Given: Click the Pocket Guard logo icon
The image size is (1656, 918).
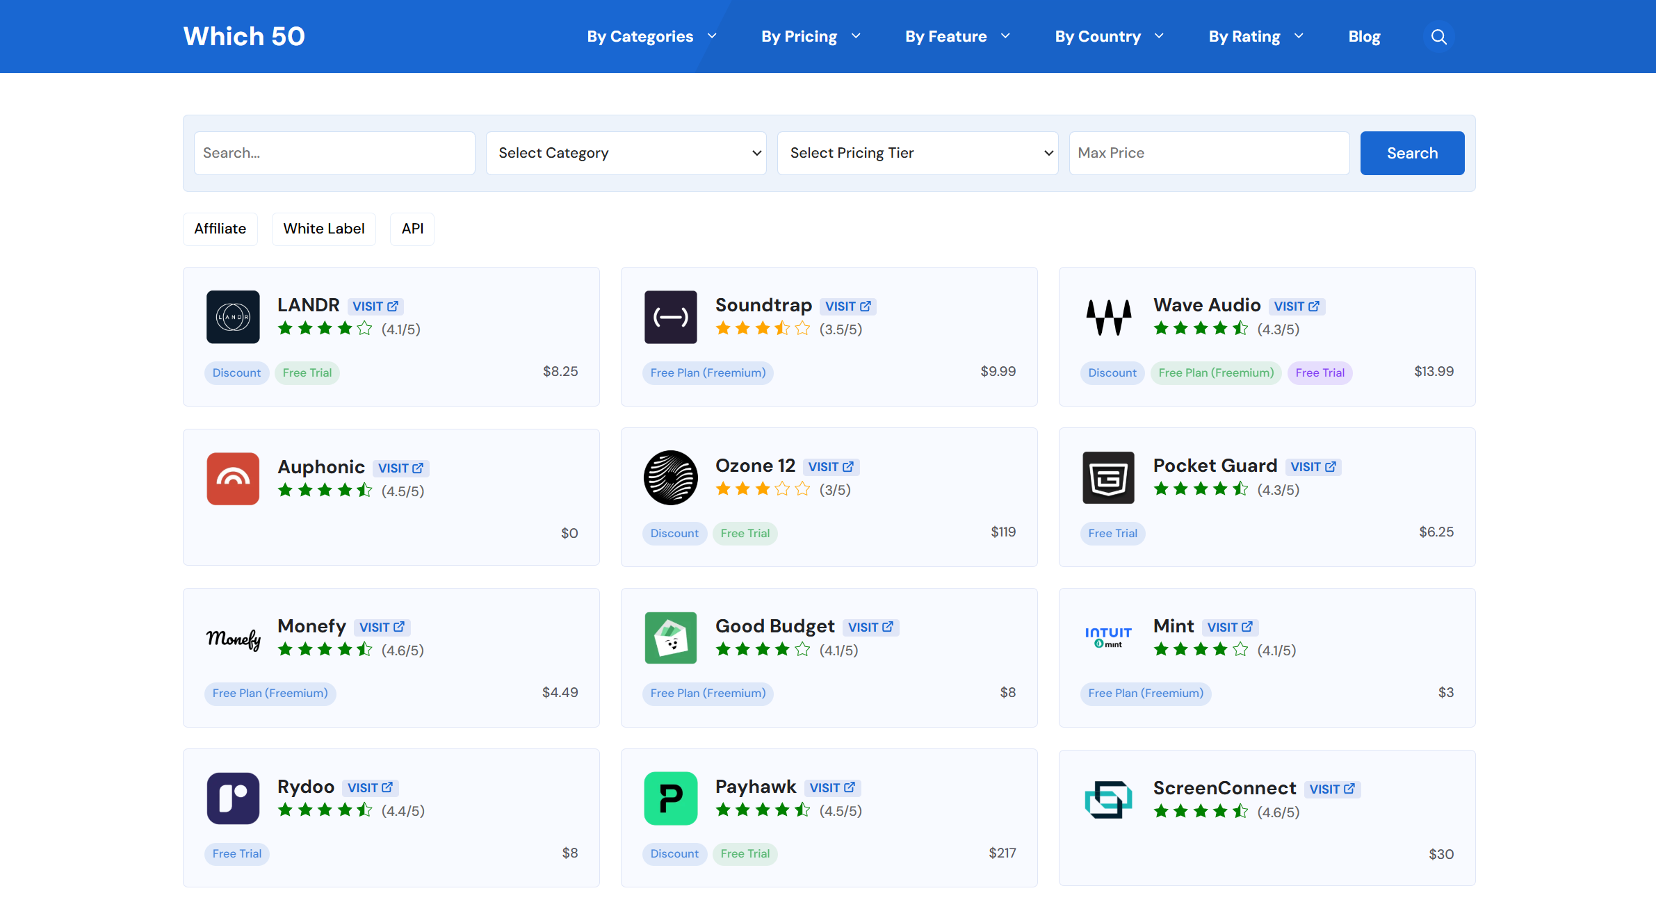Looking at the screenshot, I should click(x=1109, y=477).
